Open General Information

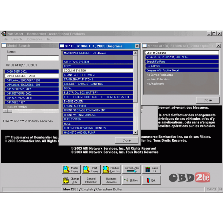(x=91, y=180)
